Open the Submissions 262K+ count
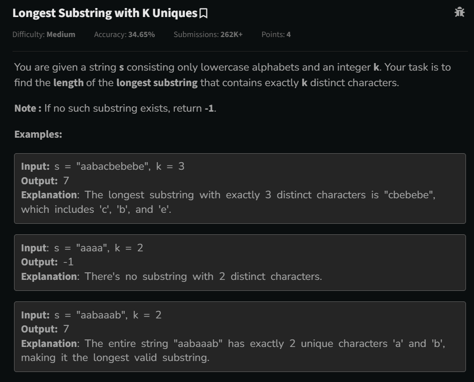The image size is (474, 382). click(x=207, y=34)
